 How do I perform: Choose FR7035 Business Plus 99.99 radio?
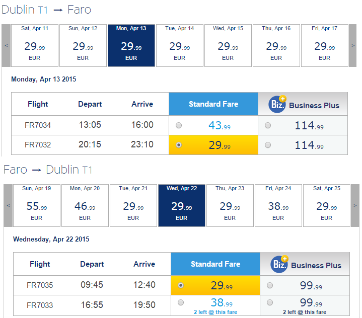(270, 285)
